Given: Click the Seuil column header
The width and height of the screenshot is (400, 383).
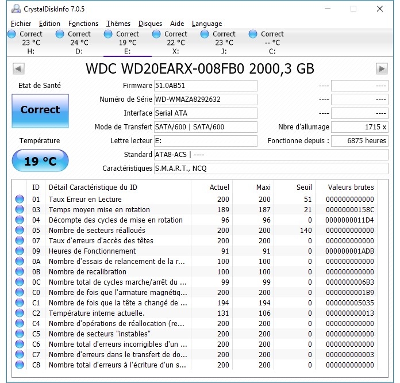Looking at the screenshot, I should pos(294,187).
